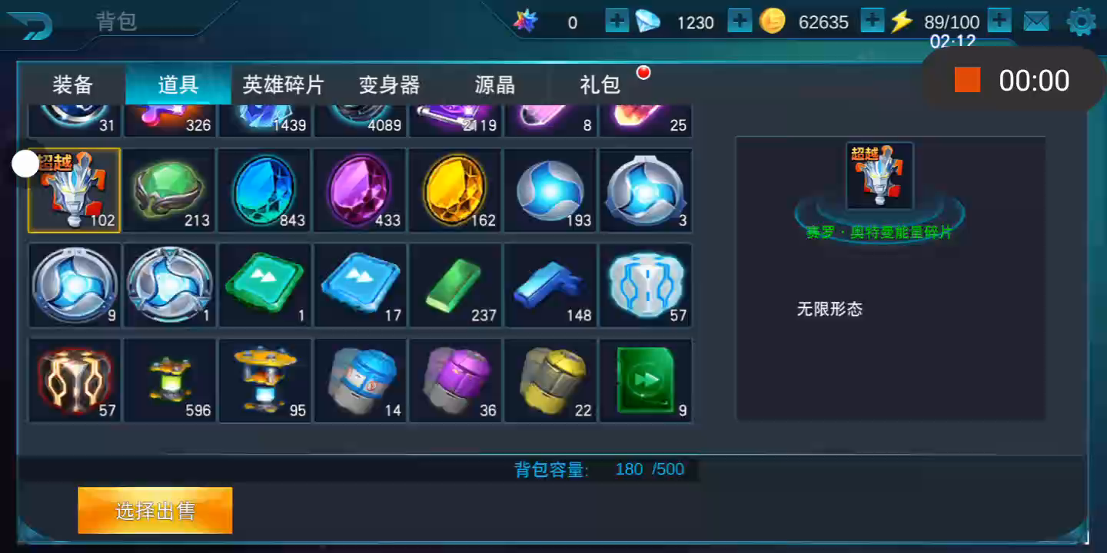Add gold coins using plus beside 62635
The height and width of the screenshot is (553, 1107).
pos(873,21)
